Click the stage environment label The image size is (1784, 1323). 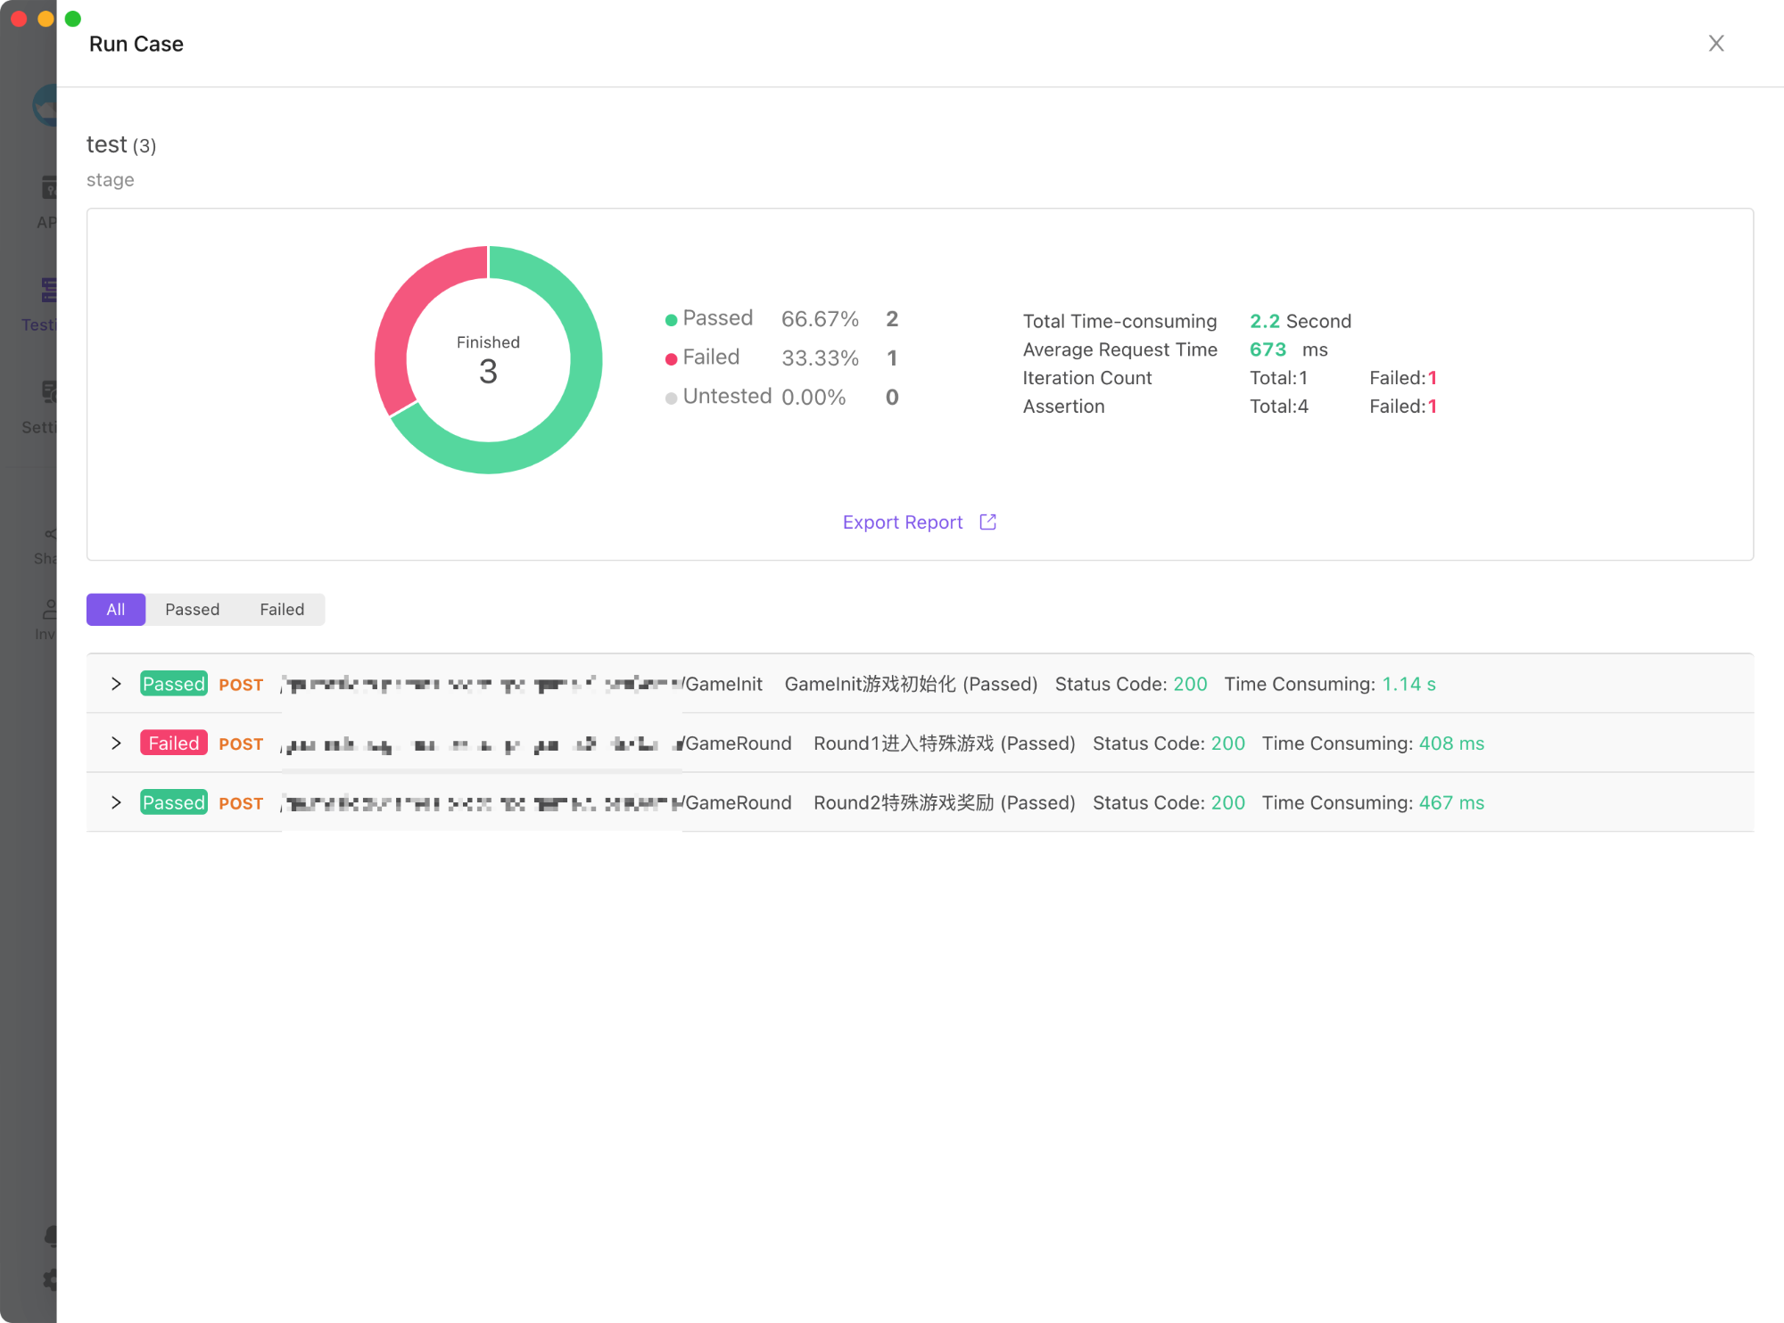(111, 180)
